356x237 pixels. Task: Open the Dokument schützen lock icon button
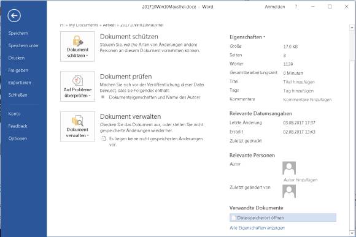(x=77, y=47)
